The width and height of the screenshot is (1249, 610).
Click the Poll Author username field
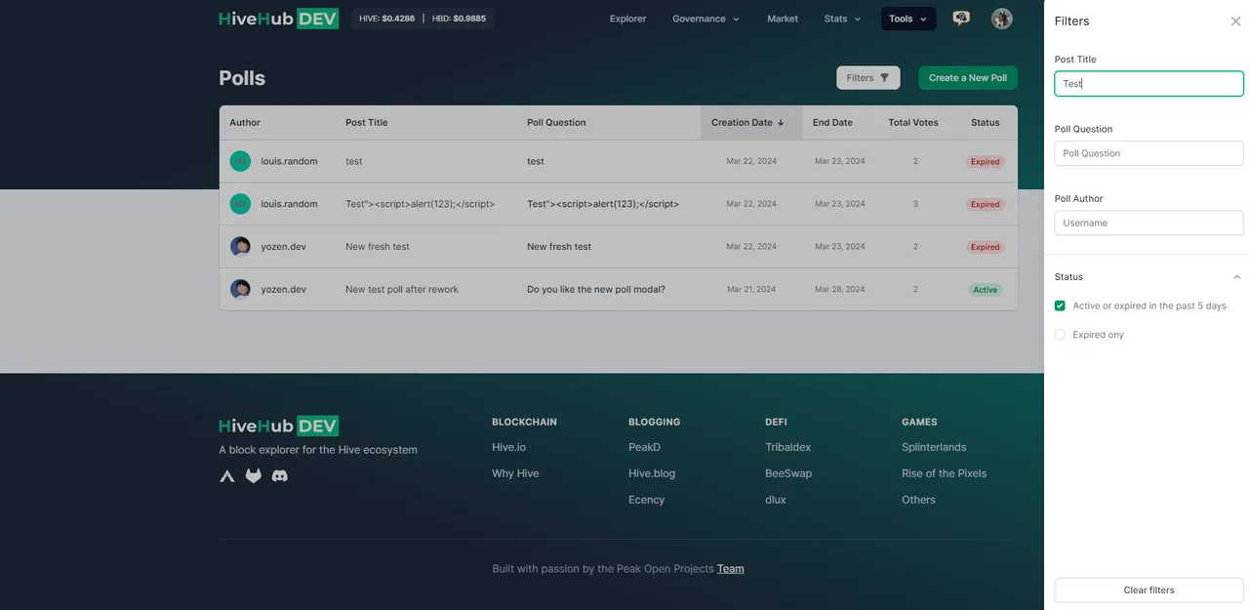1148,223
